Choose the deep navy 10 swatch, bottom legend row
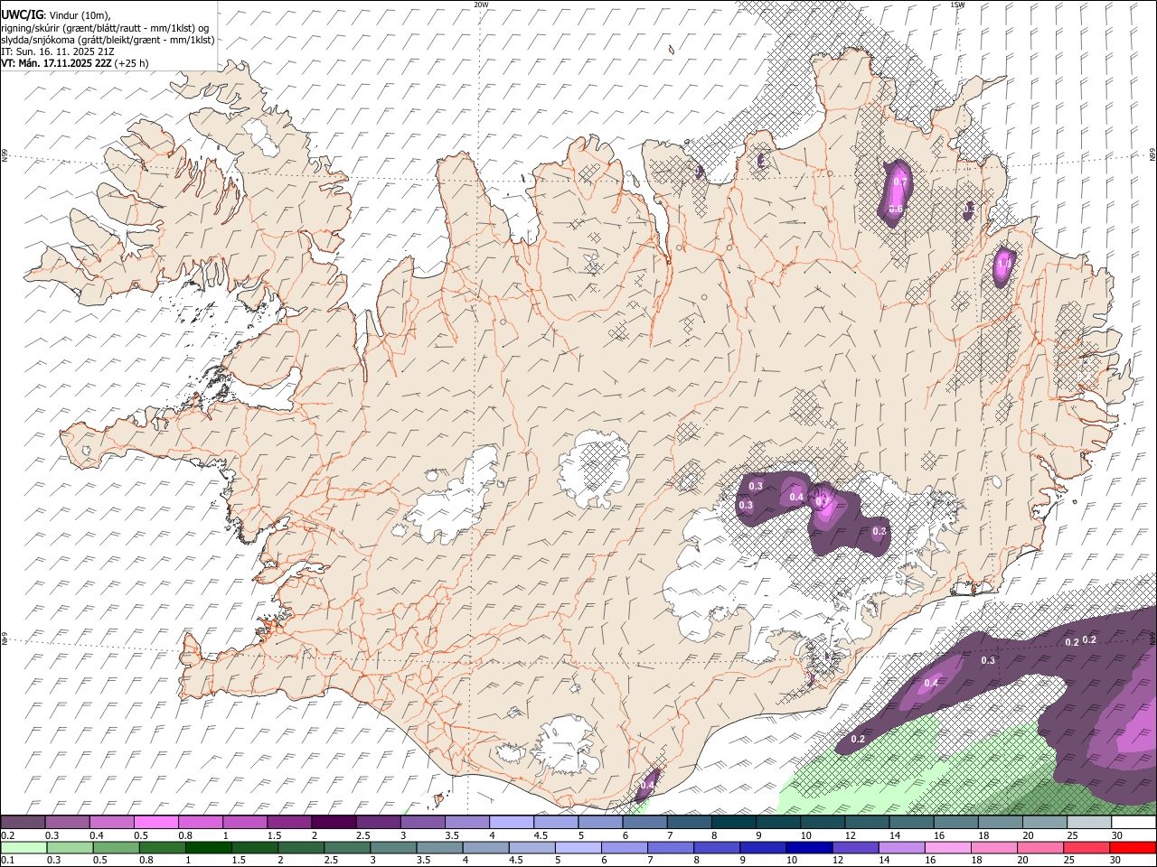The image size is (1157, 867). 809,847
